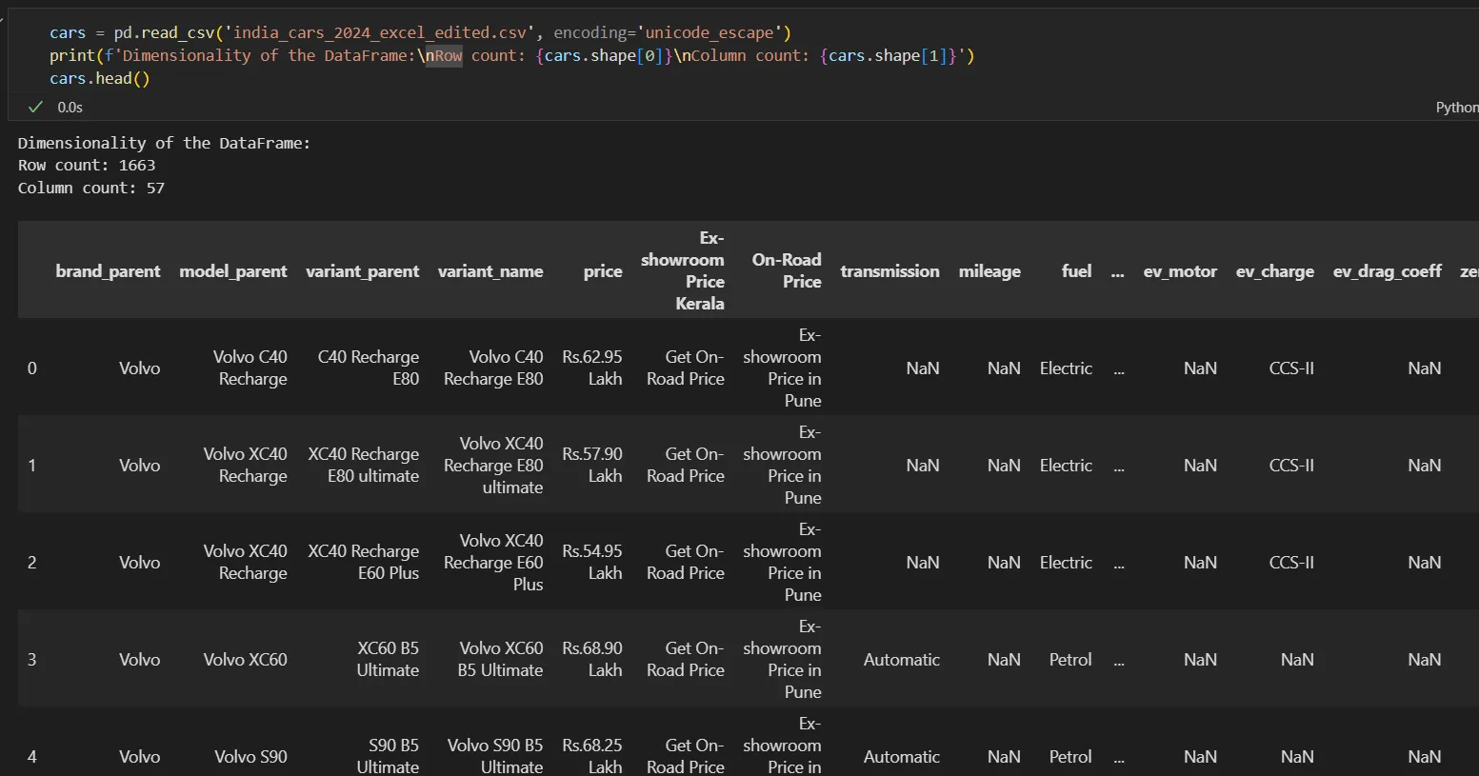Click the 'XC40 Recharge E60 Plus' variant_parent cell
This screenshot has width=1479, height=776.
point(363,562)
